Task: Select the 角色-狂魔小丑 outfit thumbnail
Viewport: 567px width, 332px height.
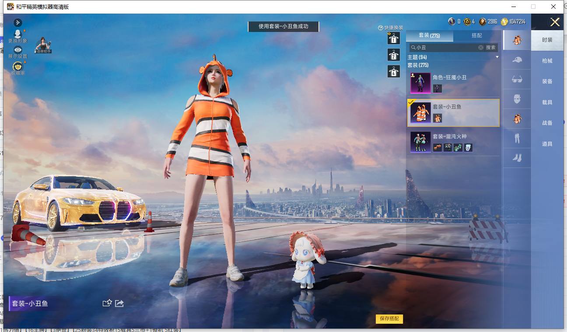Action: [x=420, y=83]
